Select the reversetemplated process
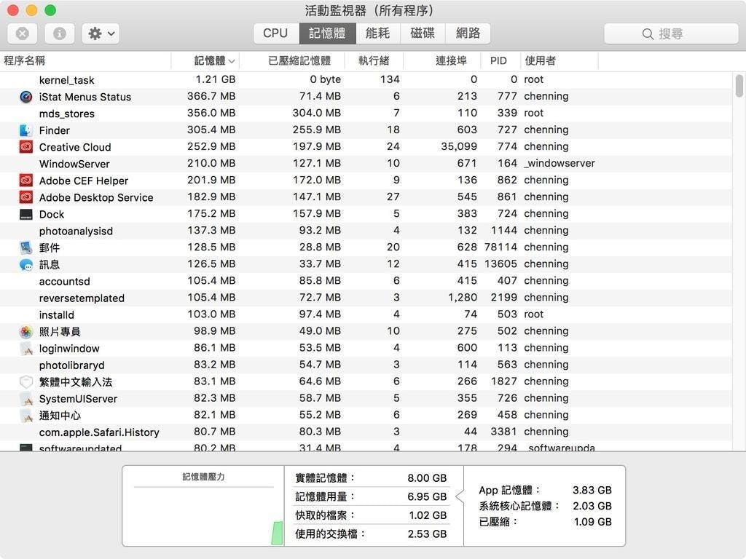The width and height of the screenshot is (746, 559). pos(366,298)
